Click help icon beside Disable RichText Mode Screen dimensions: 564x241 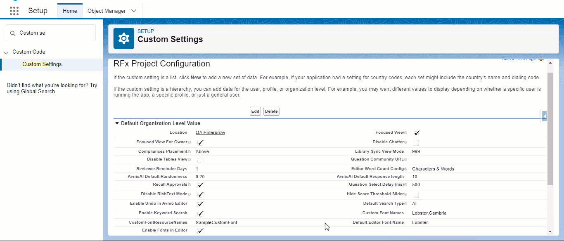pos(189,194)
